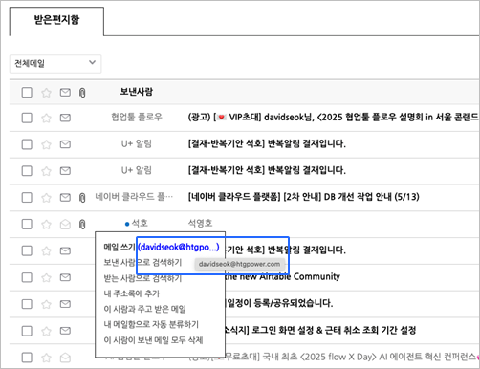This screenshot has height=369, width=480.
Task: Star the second U+ 알림 mail
Action: click(46, 171)
